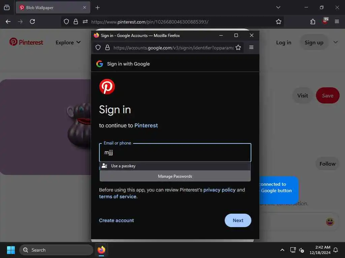
Task: Open clock showing 2:42 AM 12/18/2024
Action: point(320,250)
